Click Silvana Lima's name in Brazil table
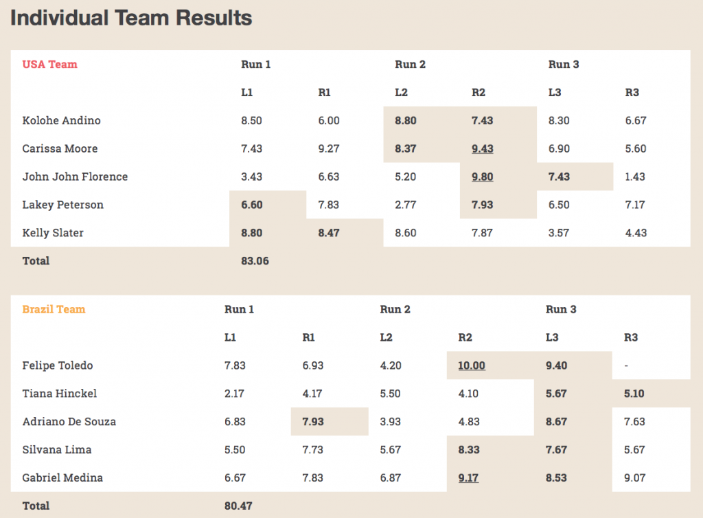The image size is (703, 518). pyautogui.click(x=57, y=450)
